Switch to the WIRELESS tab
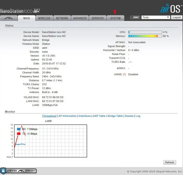 click(44, 18)
